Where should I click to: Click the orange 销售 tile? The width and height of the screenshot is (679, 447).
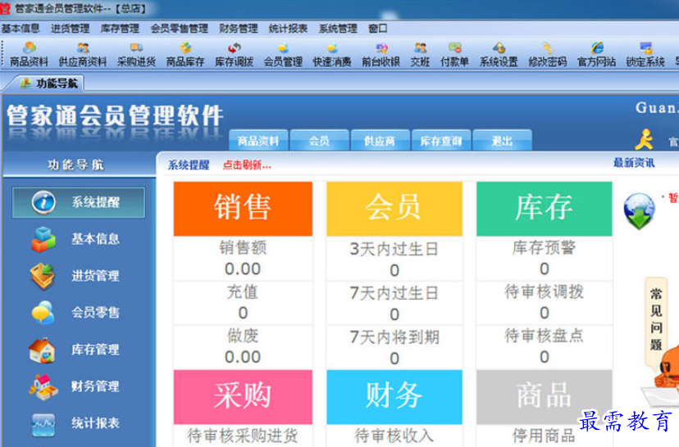pos(243,209)
